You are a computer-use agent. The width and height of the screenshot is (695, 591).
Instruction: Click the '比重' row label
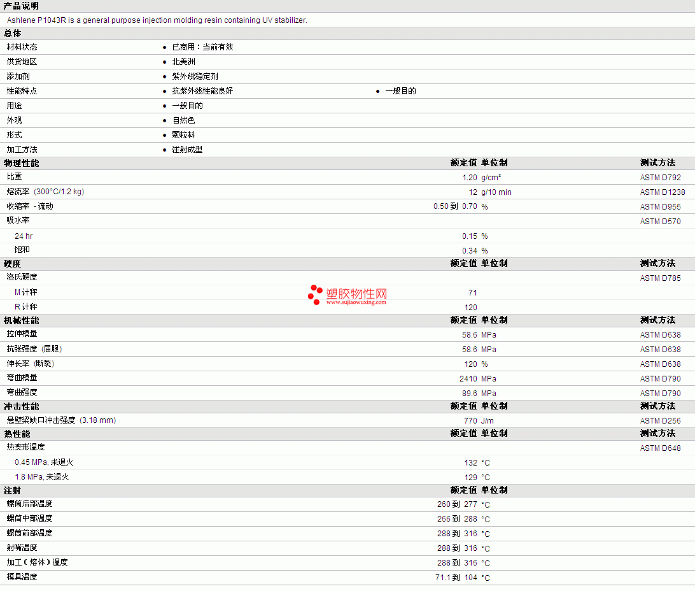coord(14,176)
